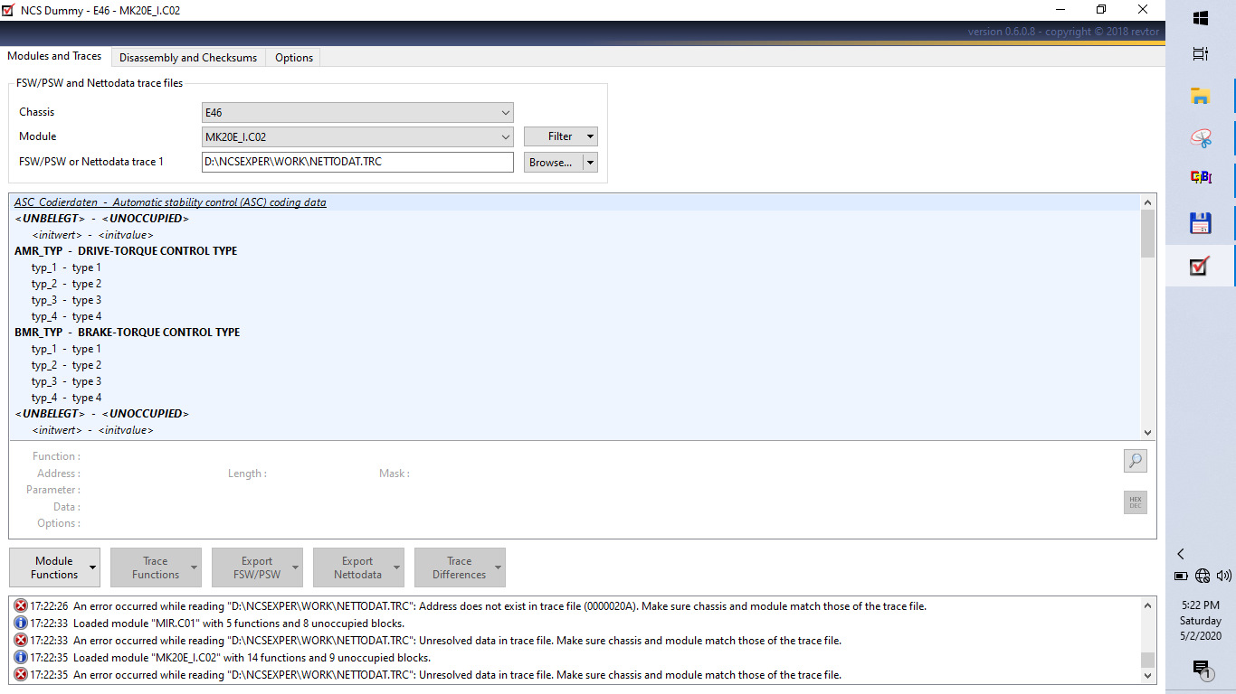The height and width of the screenshot is (694, 1236).
Task: Click the module list scroll up arrow
Action: (1147, 202)
